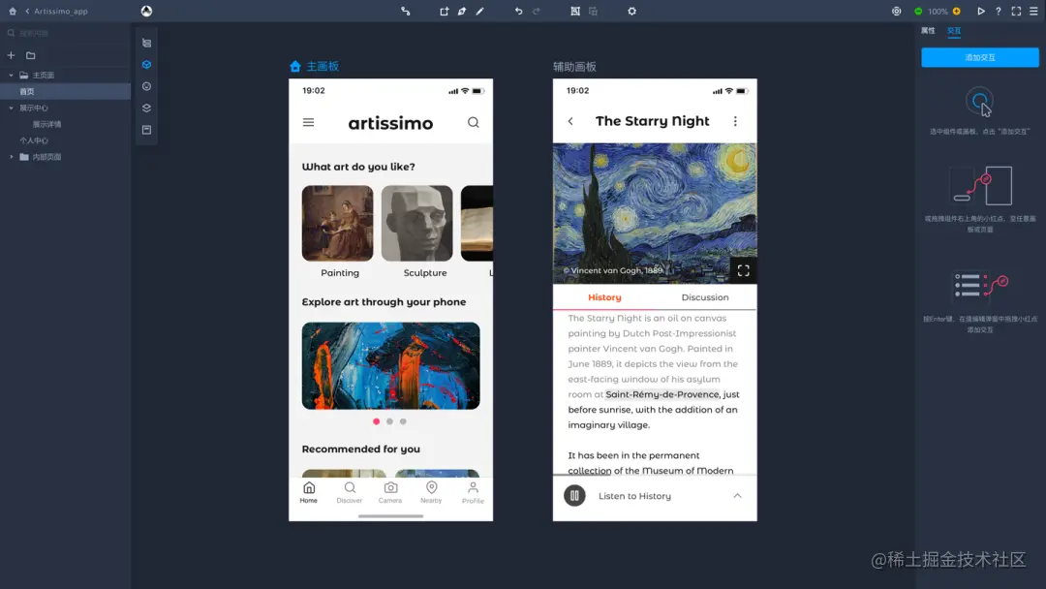This screenshot has width=1046, height=589.
Task: Open the components cube panel icon
Action: (147, 65)
